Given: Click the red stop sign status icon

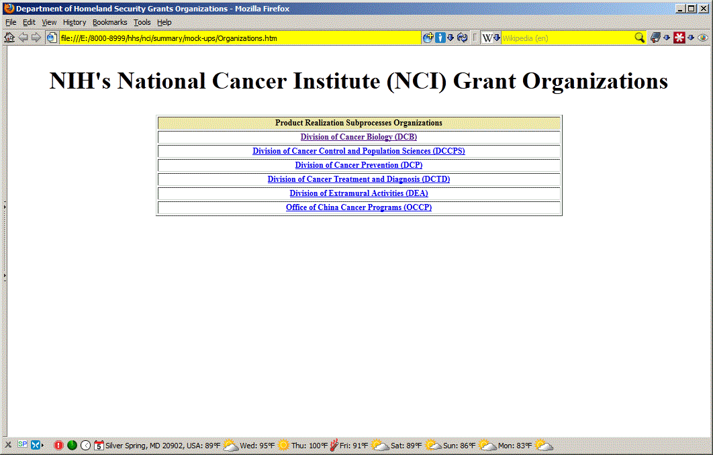Looking at the screenshot, I should pyautogui.click(x=58, y=445).
